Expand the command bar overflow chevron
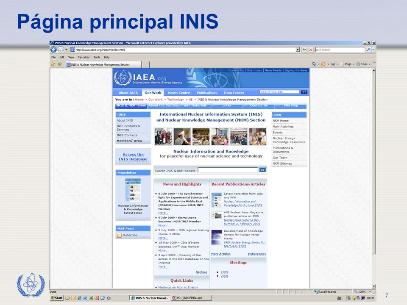Viewport: 407px width, 305px height. (374, 63)
